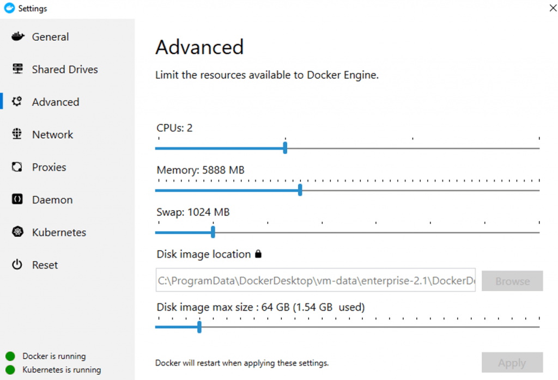
Task: Click the Kubernetes wheel icon
Action: [x=17, y=232]
